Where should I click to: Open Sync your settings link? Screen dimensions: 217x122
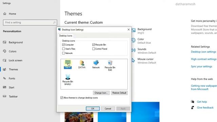tap(201, 66)
